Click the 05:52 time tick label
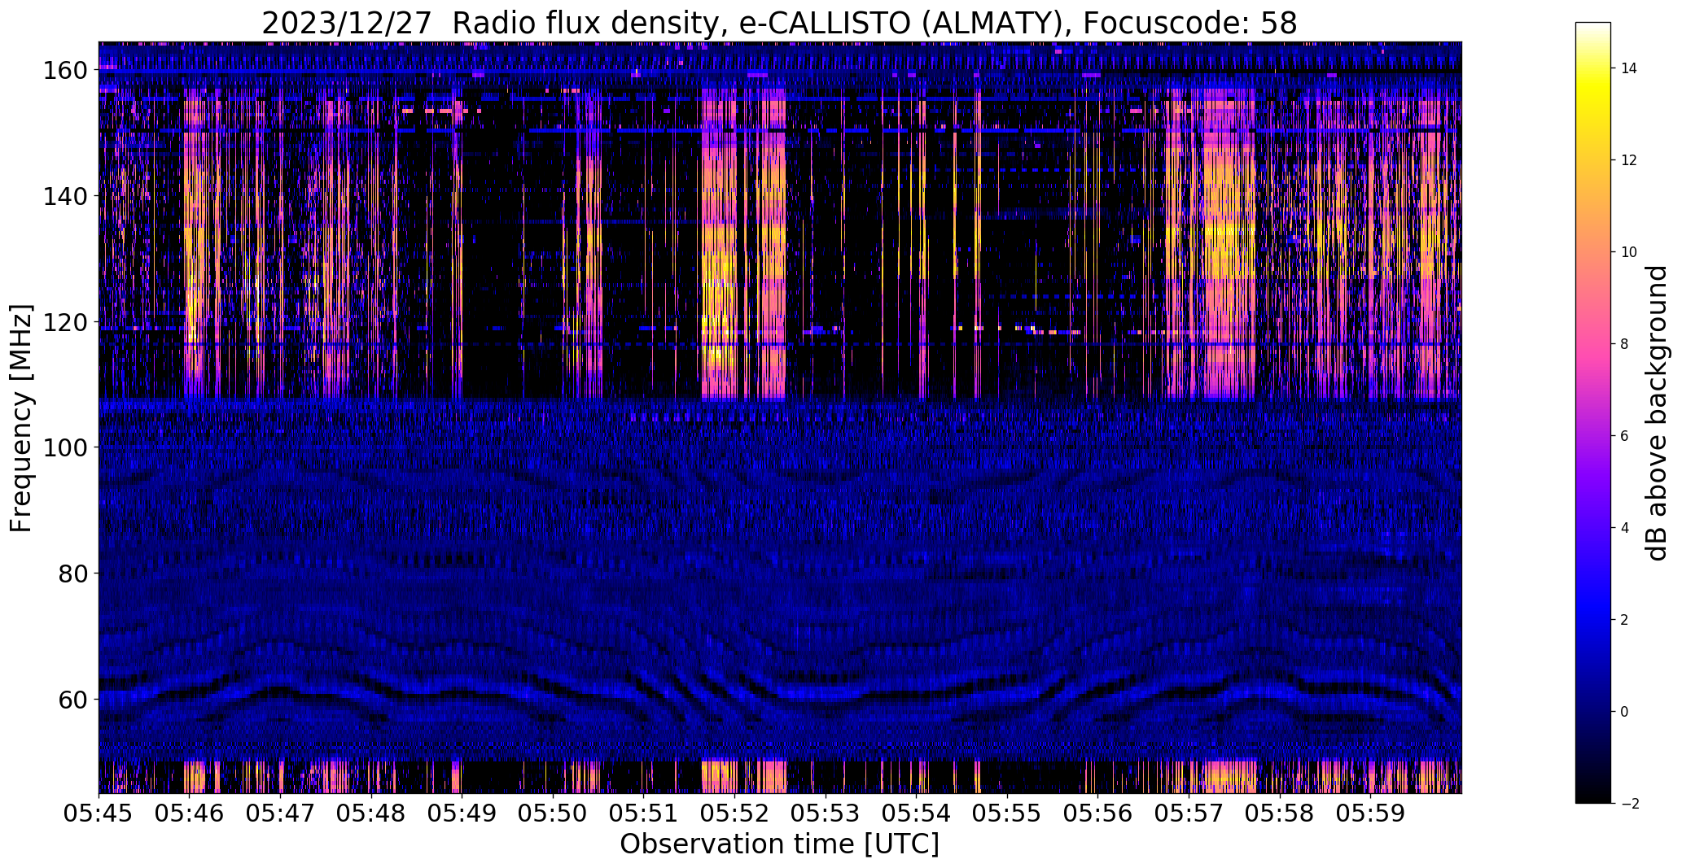Screen dimensions: 1682x868 pyautogui.click(x=735, y=814)
